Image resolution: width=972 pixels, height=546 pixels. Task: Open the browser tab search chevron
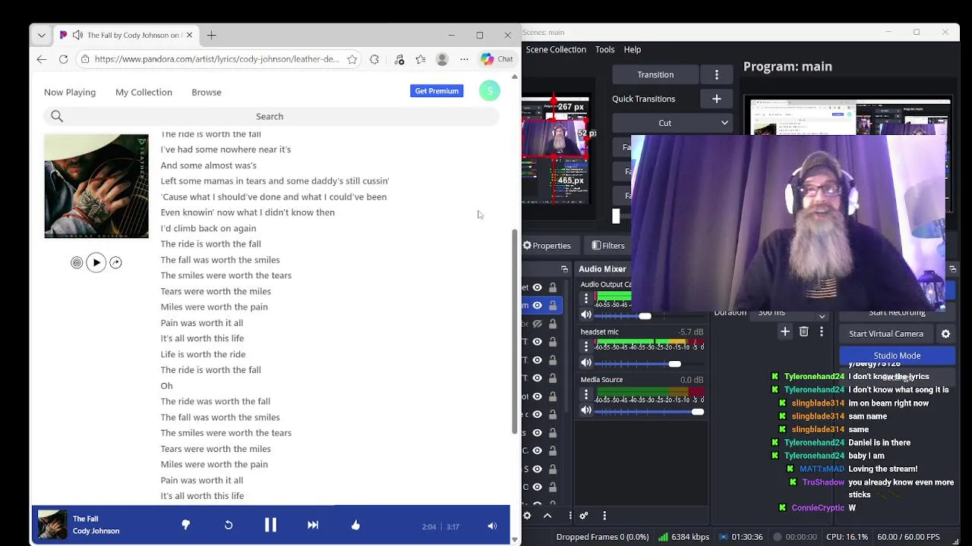click(42, 35)
